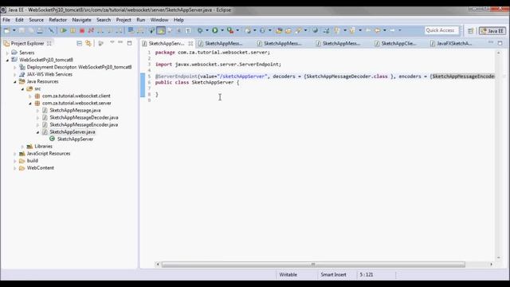510x287 pixels.
Task: Toggle Link with Editor in Project Explorer
Action: [88, 43]
